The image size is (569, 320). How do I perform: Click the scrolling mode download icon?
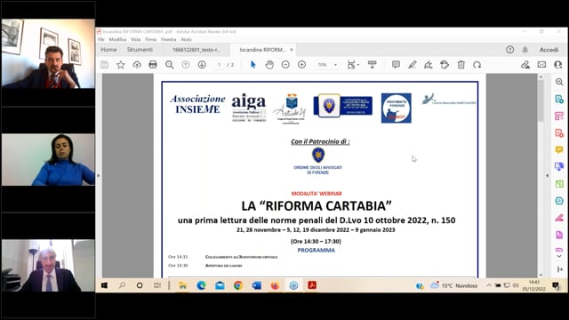(x=372, y=65)
